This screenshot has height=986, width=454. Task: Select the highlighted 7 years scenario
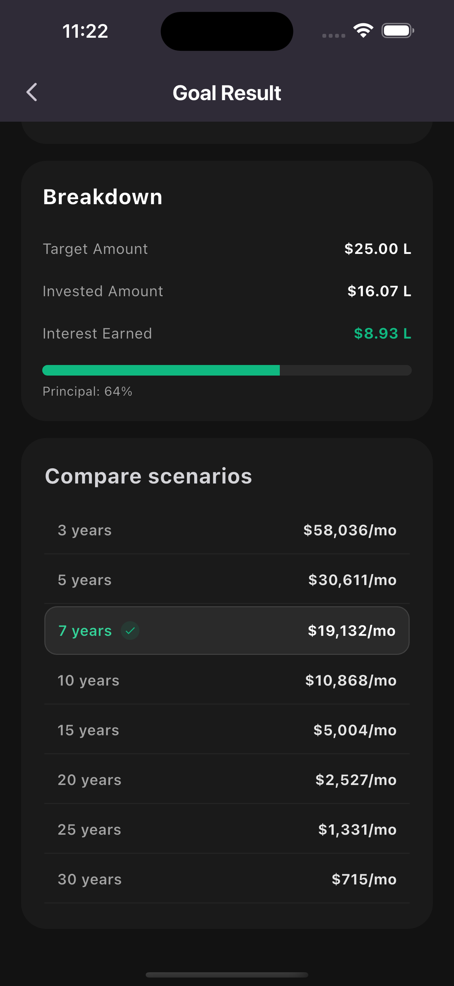227,631
